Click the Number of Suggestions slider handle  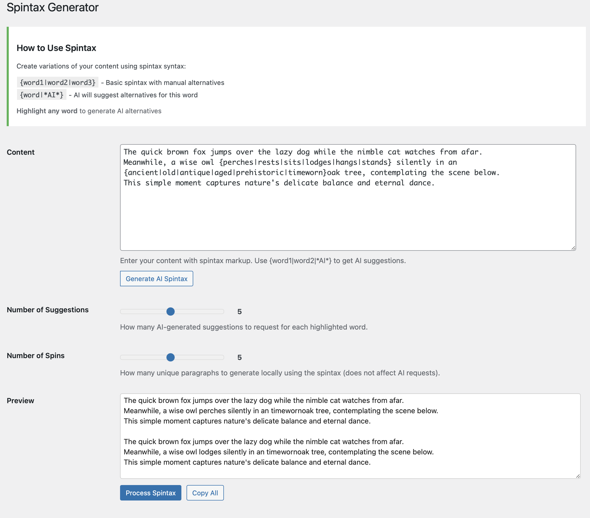171,312
